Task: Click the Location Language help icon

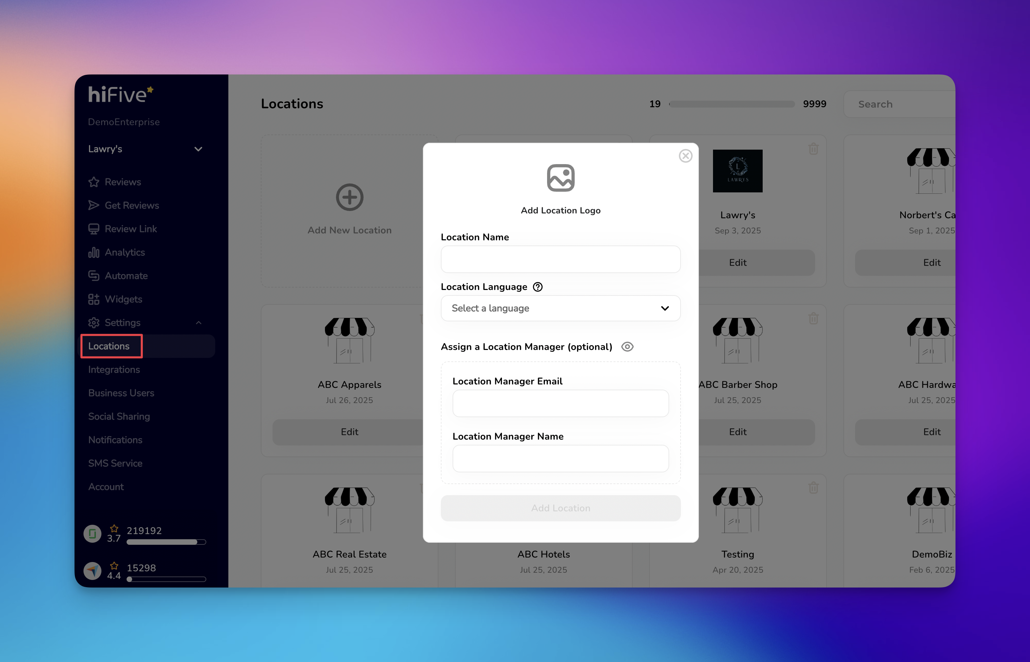Action: tap(537, 287)
